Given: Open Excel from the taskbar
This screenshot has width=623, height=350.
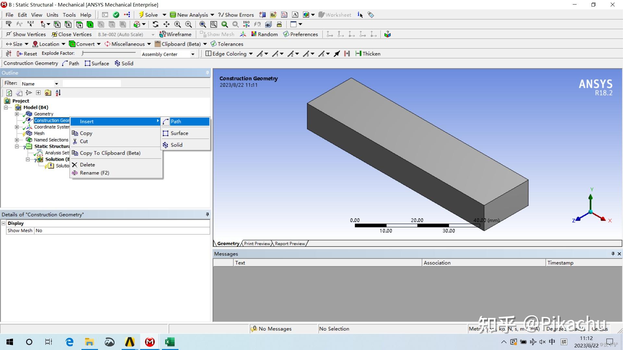Looking at the screenshot, I should click(170, 342).
